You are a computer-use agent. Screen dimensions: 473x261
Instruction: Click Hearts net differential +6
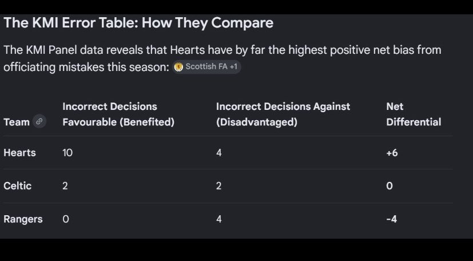(x=392, y=153)
